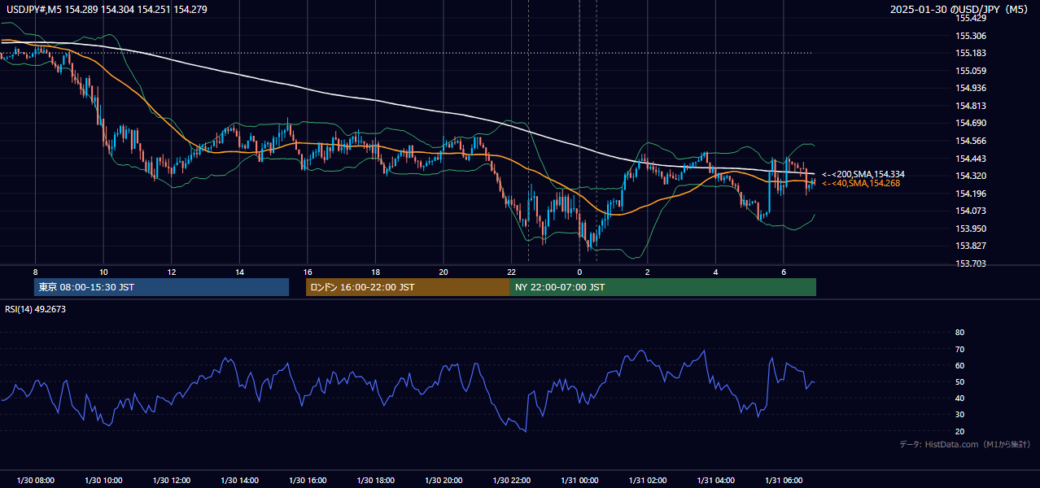This screenshot has width=1040, height=488.
Task: Click the RSI(14) 49.2673 indicator label
Action: [x=35, y=309]
